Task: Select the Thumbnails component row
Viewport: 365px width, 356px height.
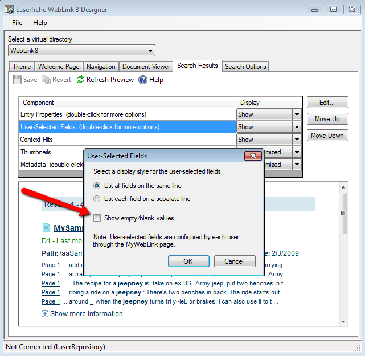Action: point(51,152)
